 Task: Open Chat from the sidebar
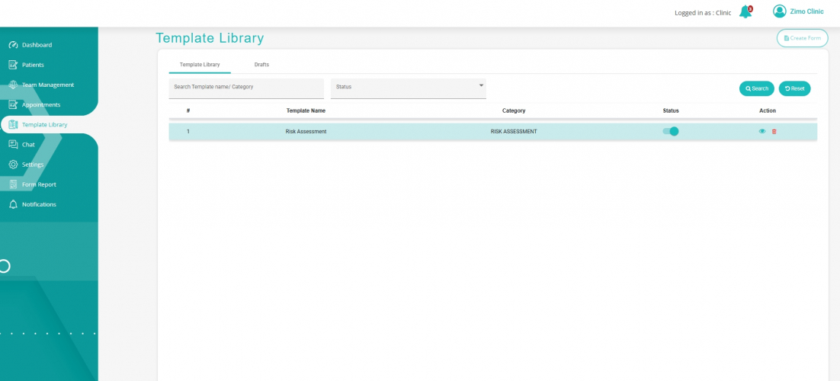(28, 145)
